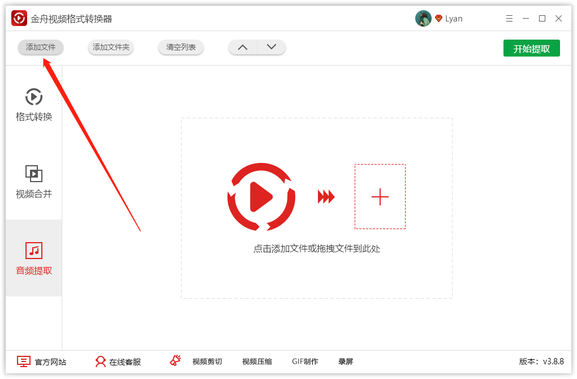Screen dimensions: 577x379
Task: Move item down with the down arrow
Action: tap(272, 47)
